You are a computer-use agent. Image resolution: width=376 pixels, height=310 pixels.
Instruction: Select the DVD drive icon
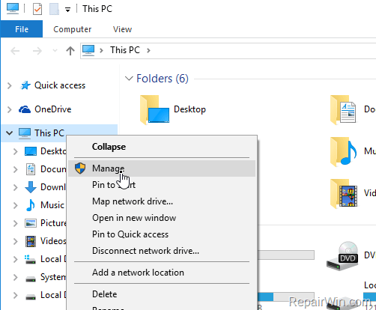point(342,256)
